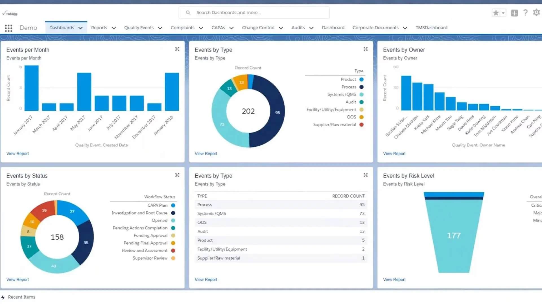
Task: View Report for Events by Risk Level
Action: pyautogui.click(x=394, y=279)
